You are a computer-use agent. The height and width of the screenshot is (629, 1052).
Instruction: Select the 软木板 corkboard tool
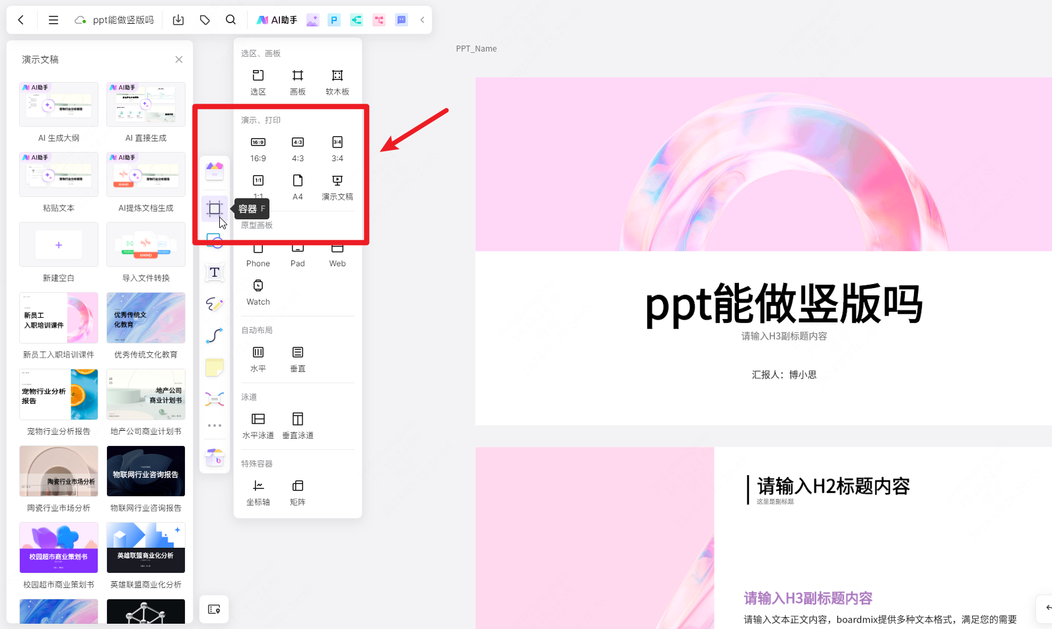pyautogui.click(x=337, y=82)
